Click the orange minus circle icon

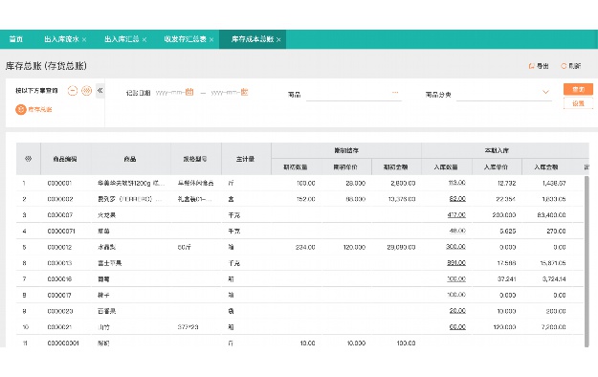tap(73, 91)
